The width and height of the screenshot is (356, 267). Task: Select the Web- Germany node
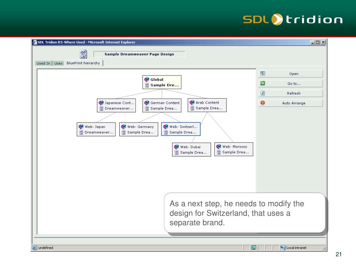(x=139, y=129)
